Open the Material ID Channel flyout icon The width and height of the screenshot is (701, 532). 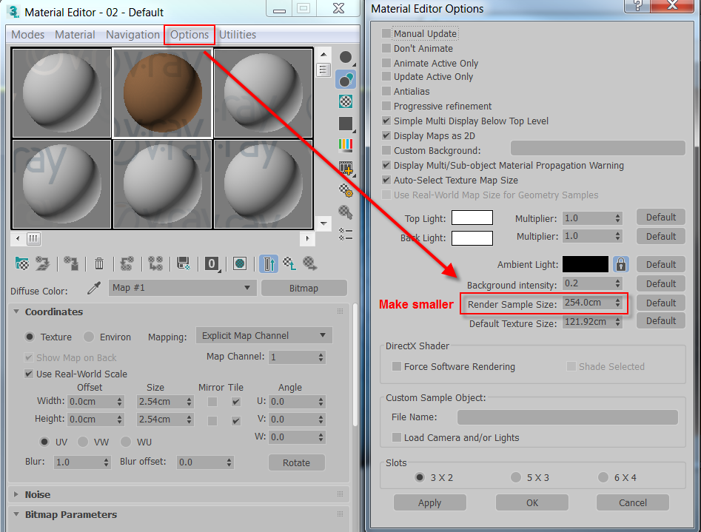pos(212,263)
